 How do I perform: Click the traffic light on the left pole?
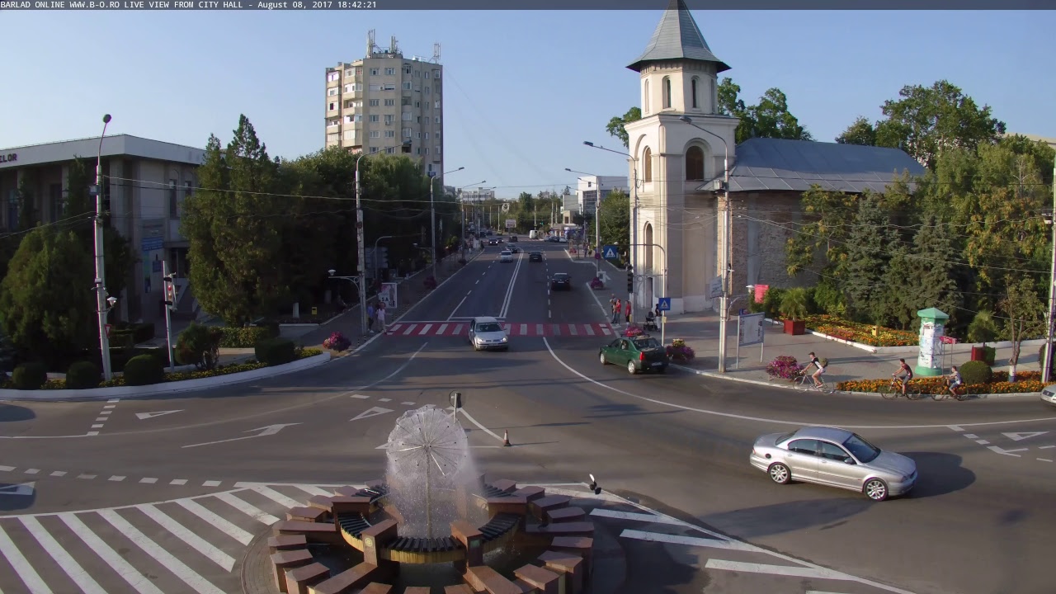168,290
